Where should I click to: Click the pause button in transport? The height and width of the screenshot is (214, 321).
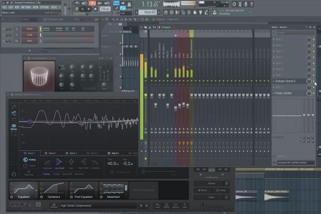pos(83,9)
